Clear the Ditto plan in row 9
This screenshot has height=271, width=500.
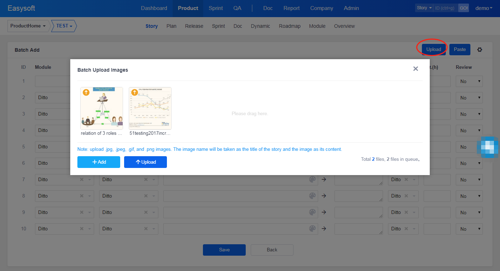click(x=146, y=212)
